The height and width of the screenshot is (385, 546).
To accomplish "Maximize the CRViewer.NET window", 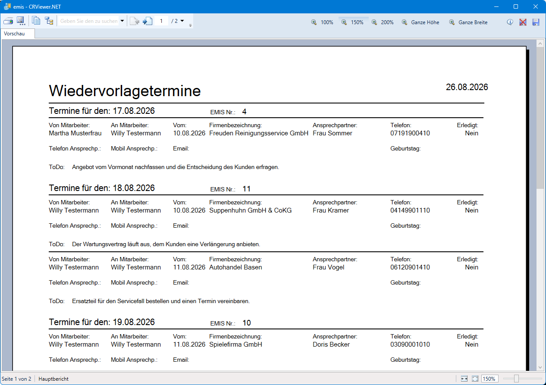I will [x=516, y=6].
